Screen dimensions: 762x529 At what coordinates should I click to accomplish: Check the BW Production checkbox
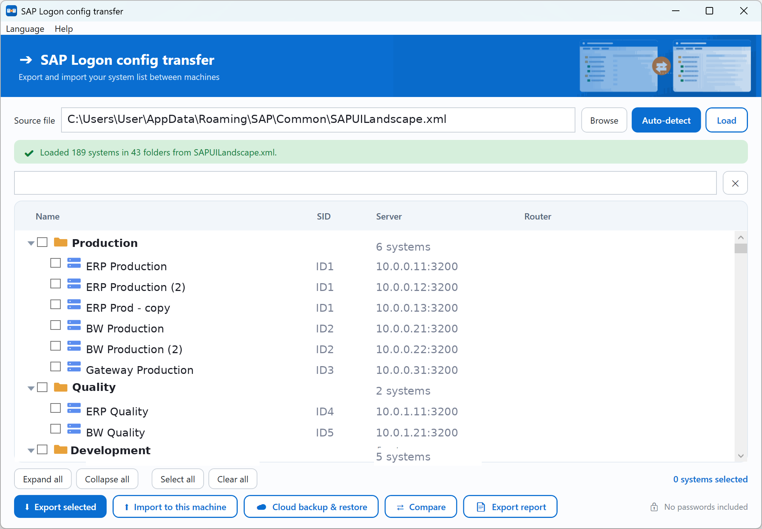click(56, 325)
